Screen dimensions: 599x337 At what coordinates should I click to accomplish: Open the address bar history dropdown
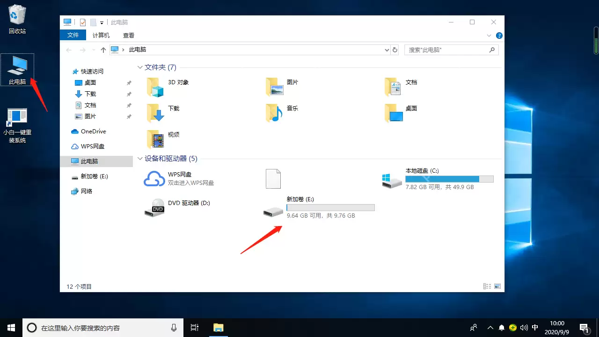387,50
